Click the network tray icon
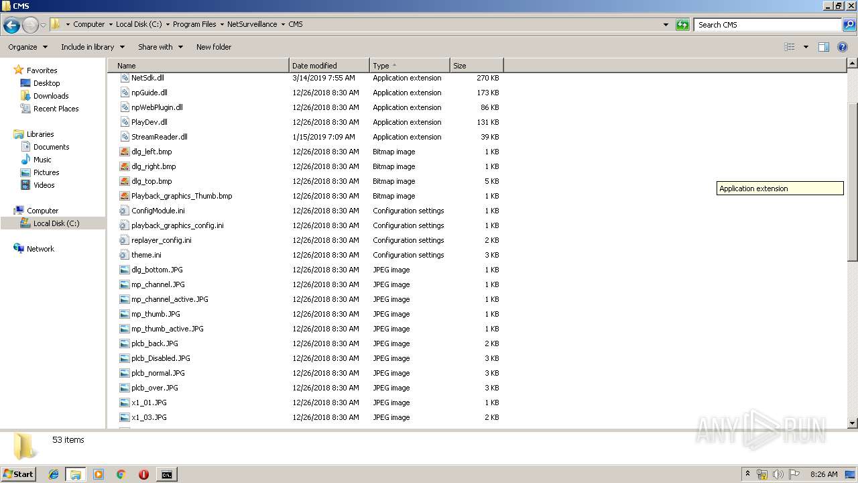 tap(762, 474)
